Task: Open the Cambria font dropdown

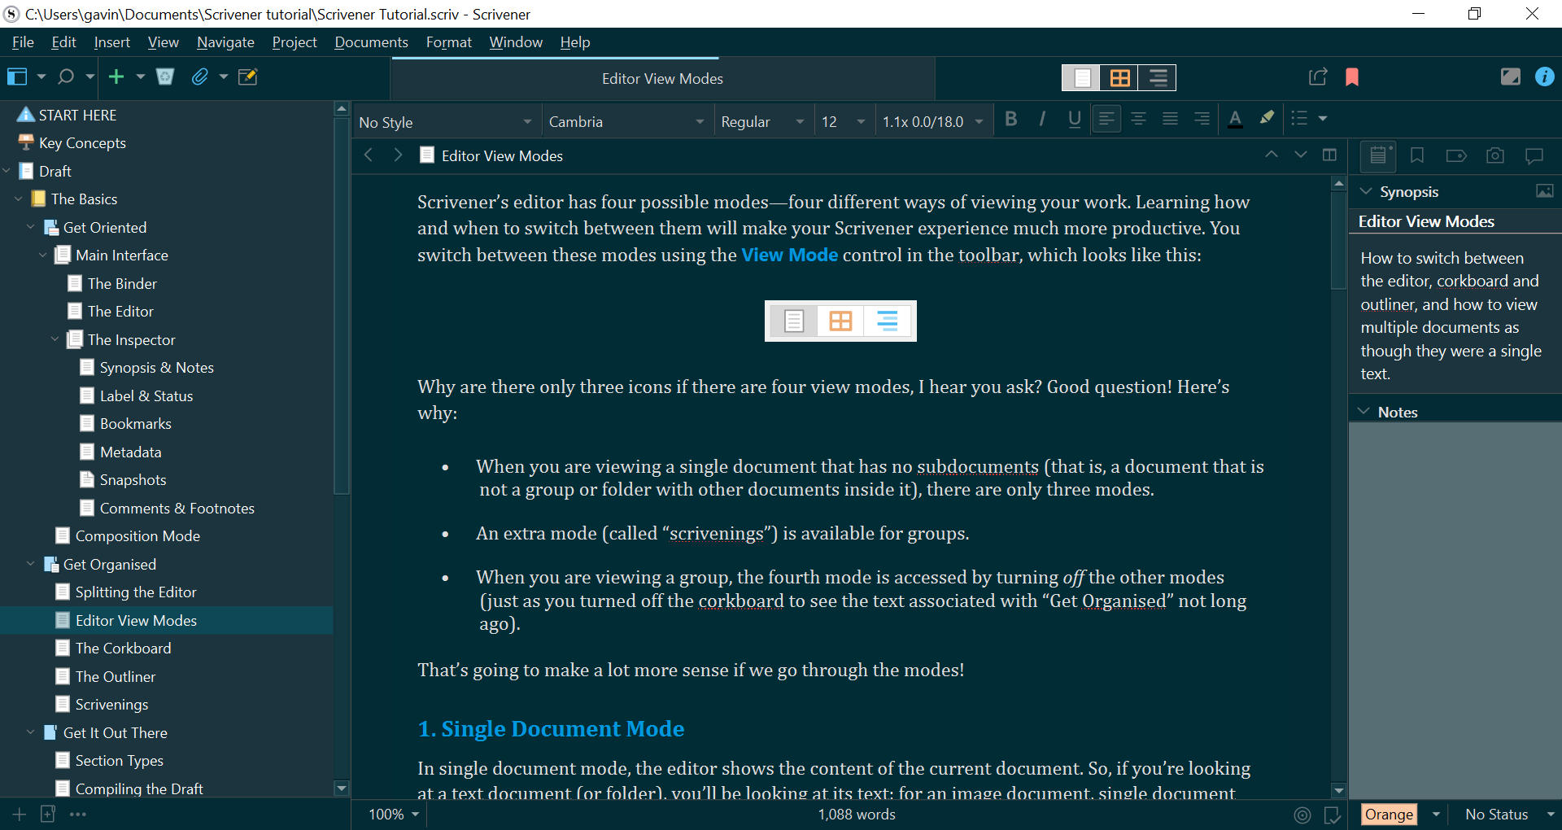Action: tap(626, 121)
